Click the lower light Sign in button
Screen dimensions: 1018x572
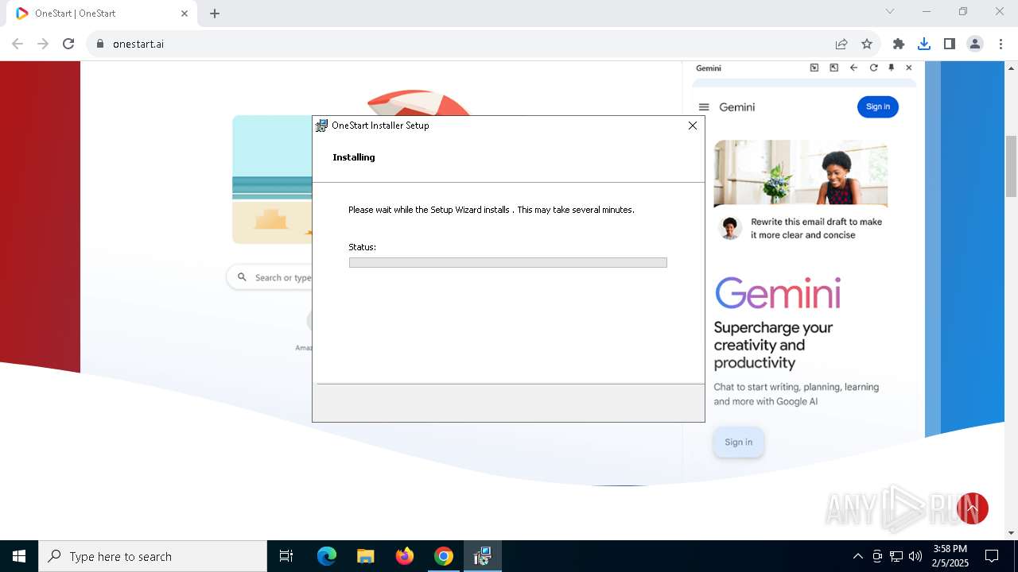pos(738,443)
